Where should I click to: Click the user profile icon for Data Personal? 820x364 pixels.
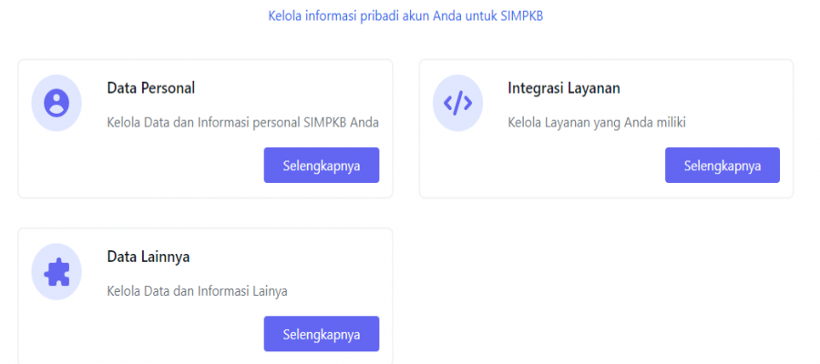[x=56, y=103]
